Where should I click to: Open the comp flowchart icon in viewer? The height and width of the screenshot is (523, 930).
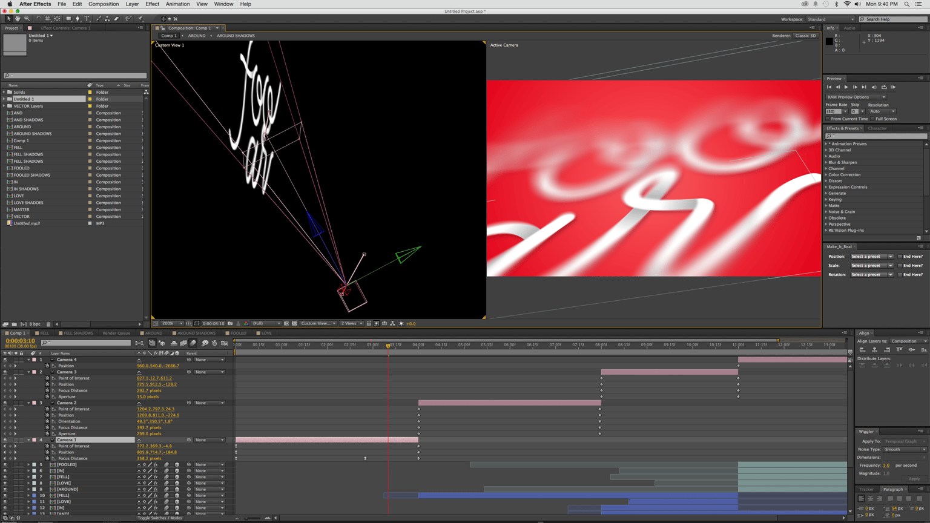pos(392,323)
